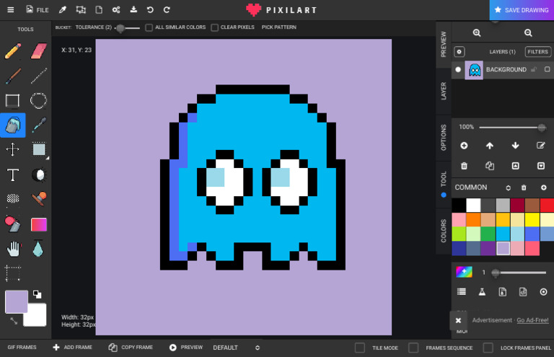Image resolution: width=554 pixels, height=357 pixels.
Task: Pick the red swatch in COMMON palette
Action: click(x=547, y=205)
